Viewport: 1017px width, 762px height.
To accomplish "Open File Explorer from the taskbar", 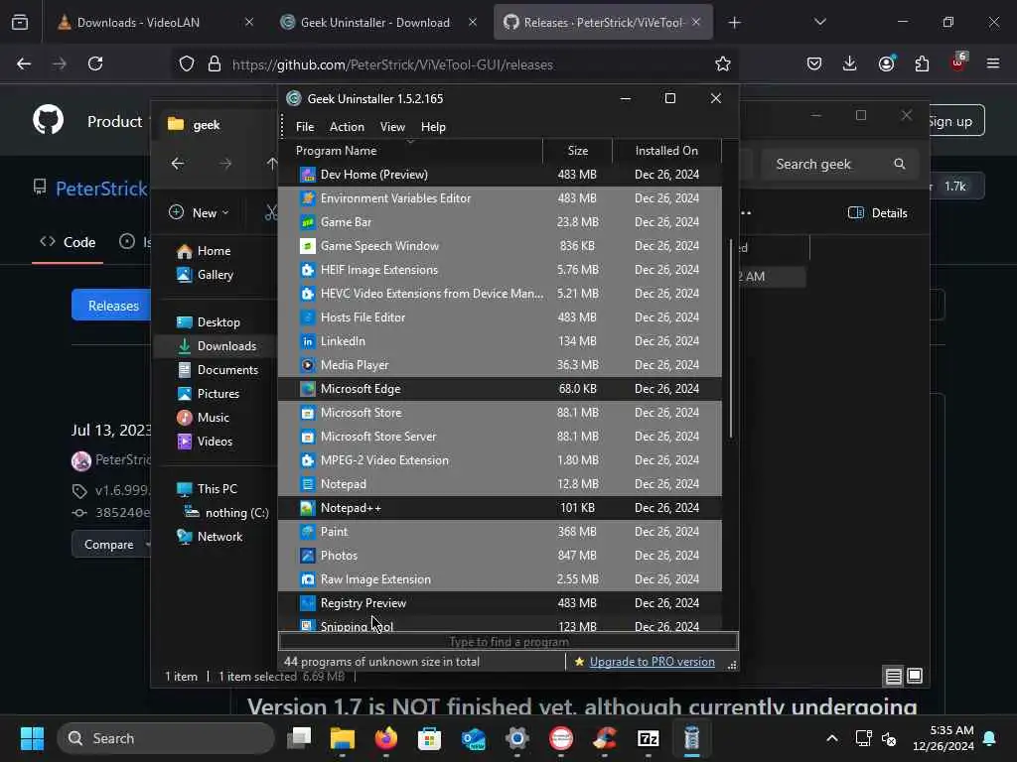I will click(x=343, y=738).
